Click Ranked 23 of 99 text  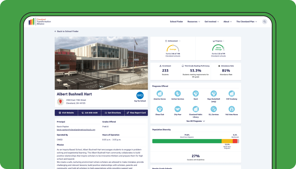pyautogui.click(x=218, y=54)
